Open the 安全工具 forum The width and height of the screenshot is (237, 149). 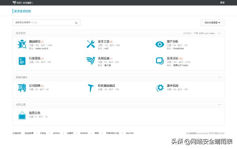104,42
